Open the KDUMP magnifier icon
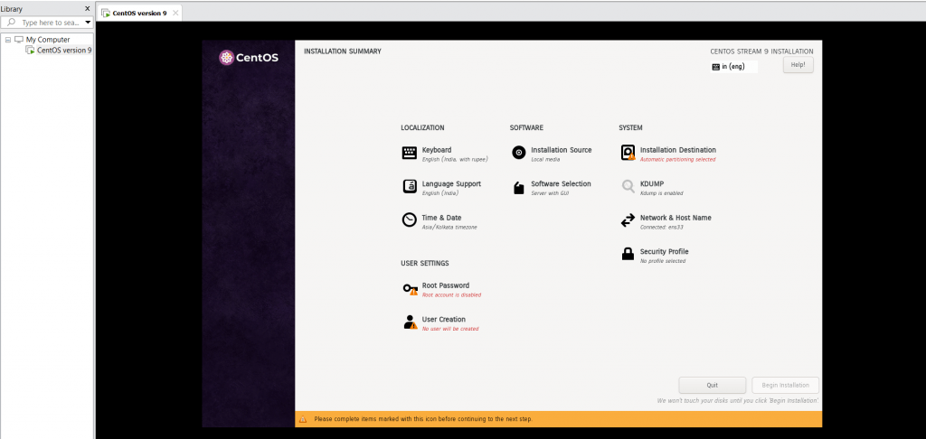This screenshot has height=439, width=926. click(628, 186)
